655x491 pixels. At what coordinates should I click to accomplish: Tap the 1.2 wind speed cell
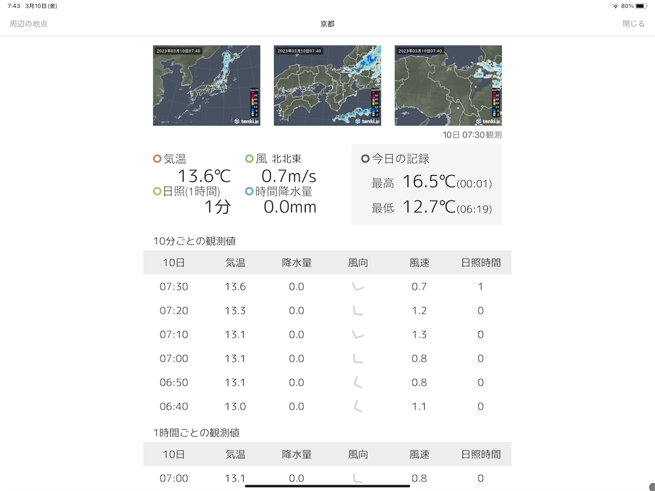coord(419,310)
